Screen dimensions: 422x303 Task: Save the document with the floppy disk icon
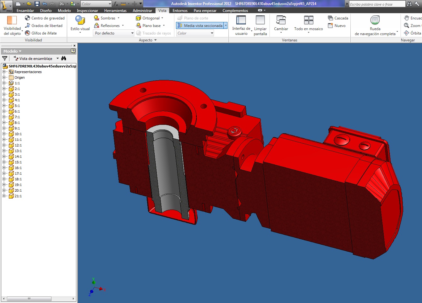pyautogui.click(x=37, y=4)
